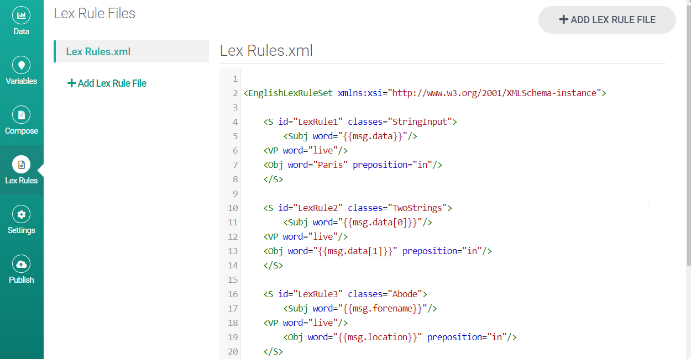This screenshot has height=359, width=691.
Task: Place cursor on the EnglishLexRuleSet line
Action: (x=425, y=93)
